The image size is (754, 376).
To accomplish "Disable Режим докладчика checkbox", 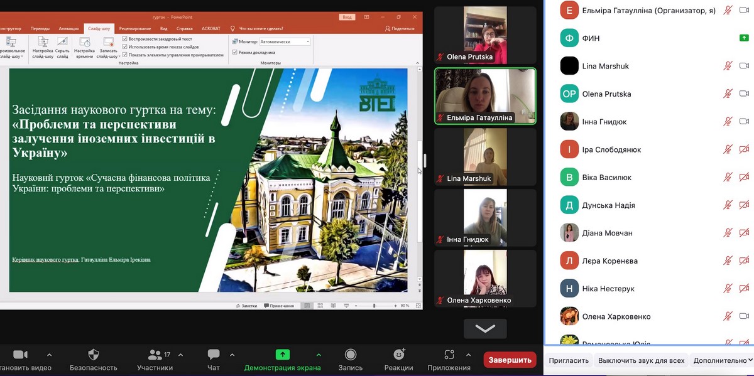I will point(235,52).
